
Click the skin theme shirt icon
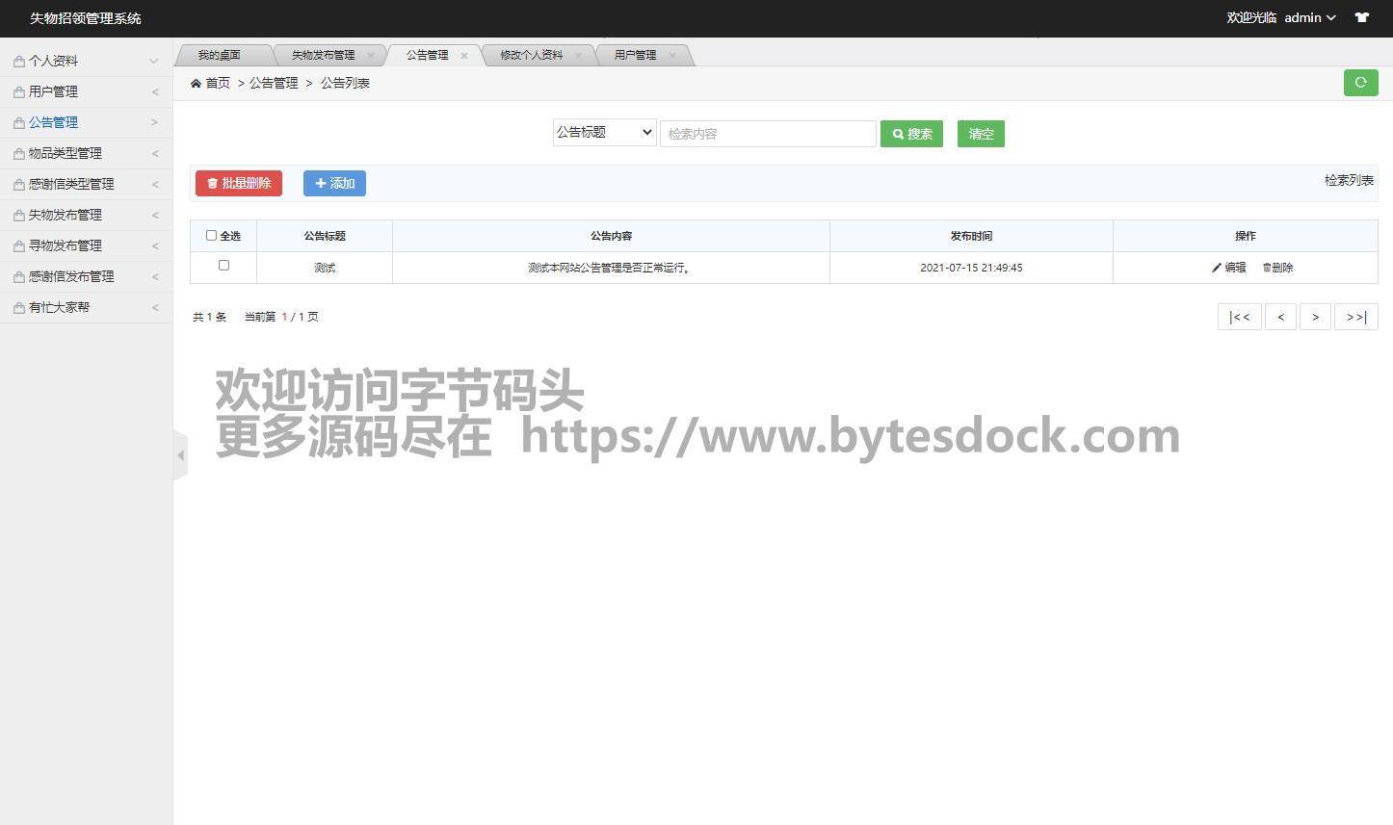[1361, 17]
